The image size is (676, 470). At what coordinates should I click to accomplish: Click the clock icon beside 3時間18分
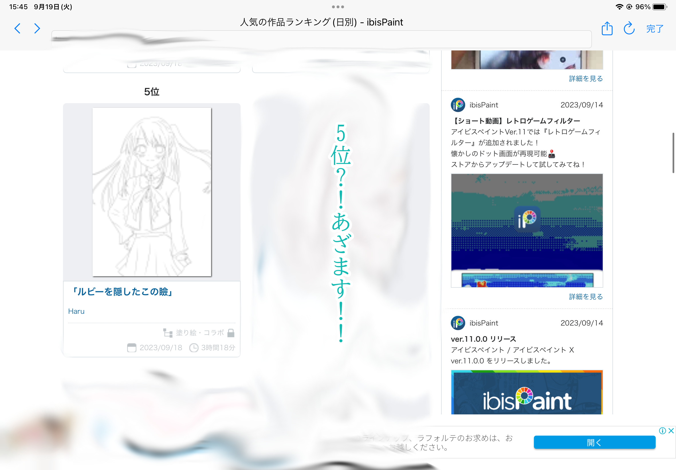click(x=194, y=348)
